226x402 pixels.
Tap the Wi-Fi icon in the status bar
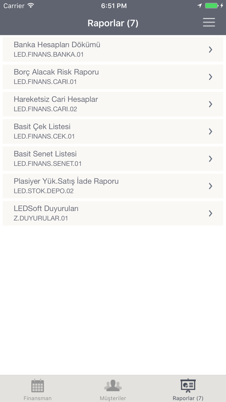[x=30, y=5]
